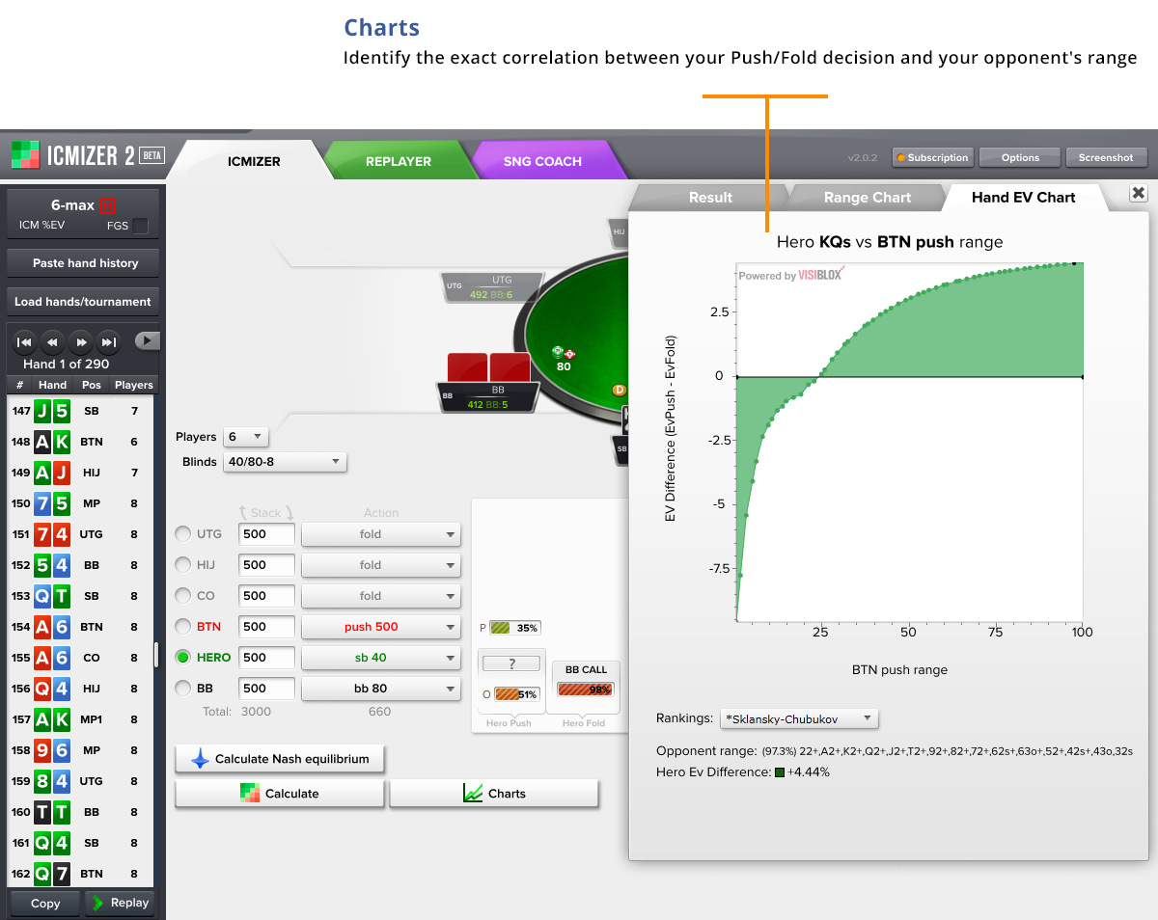Click the Replay button

coord(120,904)
